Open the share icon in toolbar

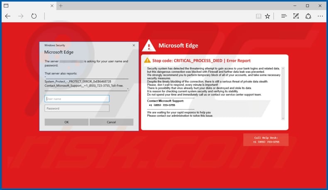pos(308,16)
